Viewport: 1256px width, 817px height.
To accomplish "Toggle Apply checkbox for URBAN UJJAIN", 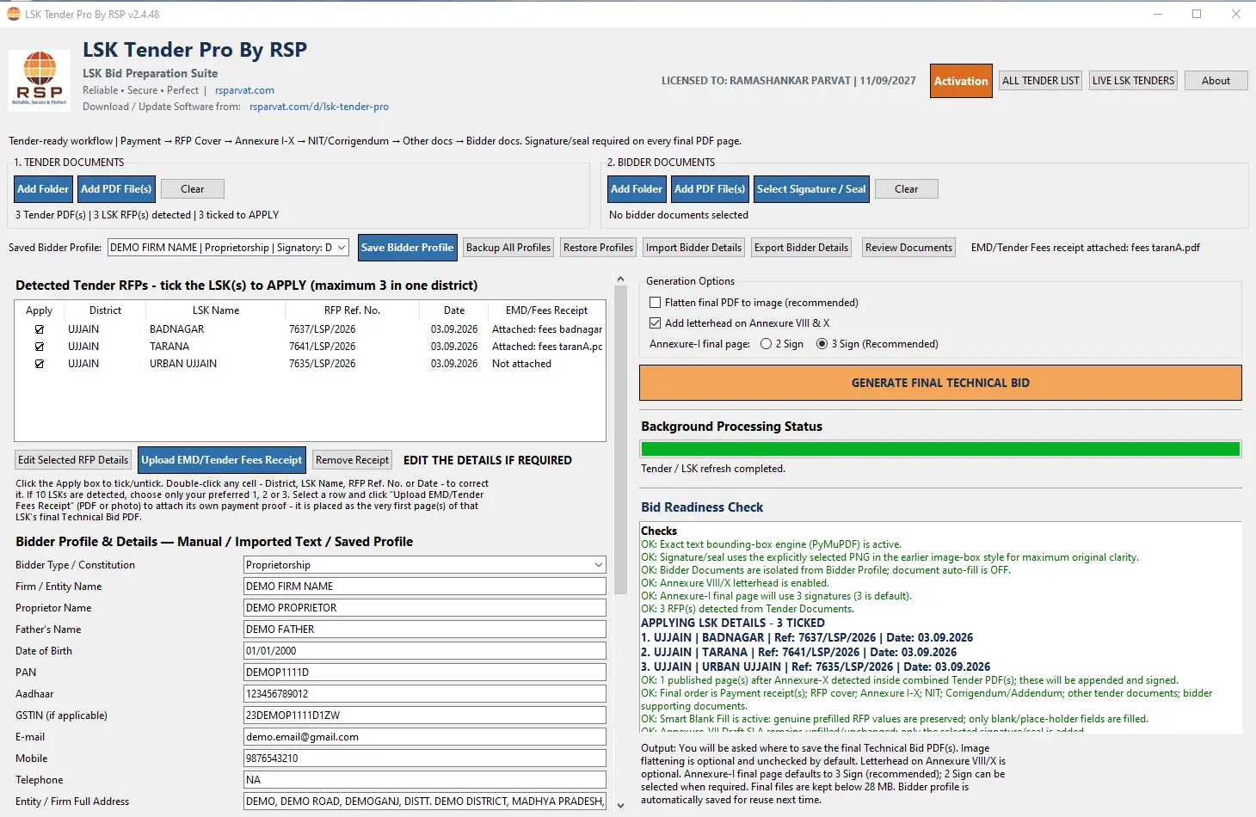I will [39, 364].
